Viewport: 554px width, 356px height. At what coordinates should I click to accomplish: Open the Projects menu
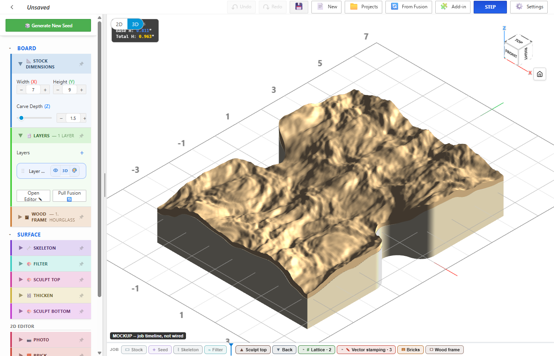(363, 7)
